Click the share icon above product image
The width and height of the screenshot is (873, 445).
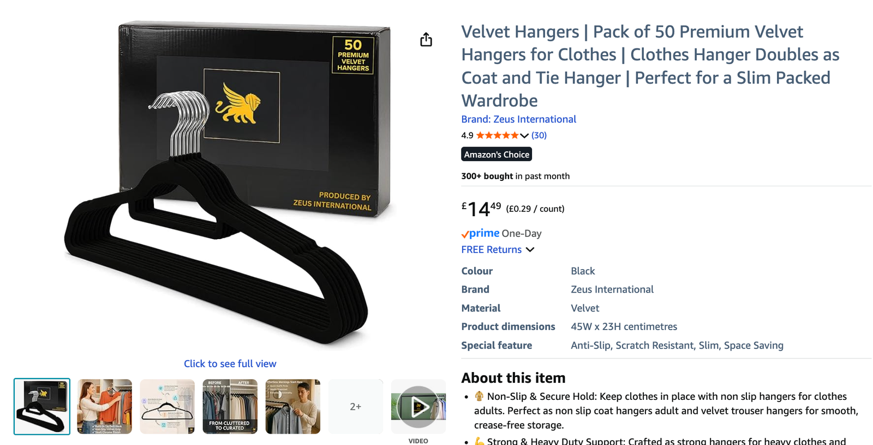(x=426, y=40)
